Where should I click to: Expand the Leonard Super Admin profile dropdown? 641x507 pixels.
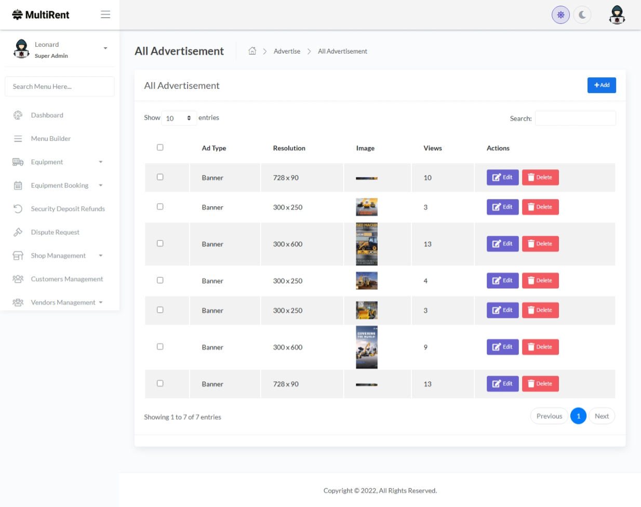[105, 48]
